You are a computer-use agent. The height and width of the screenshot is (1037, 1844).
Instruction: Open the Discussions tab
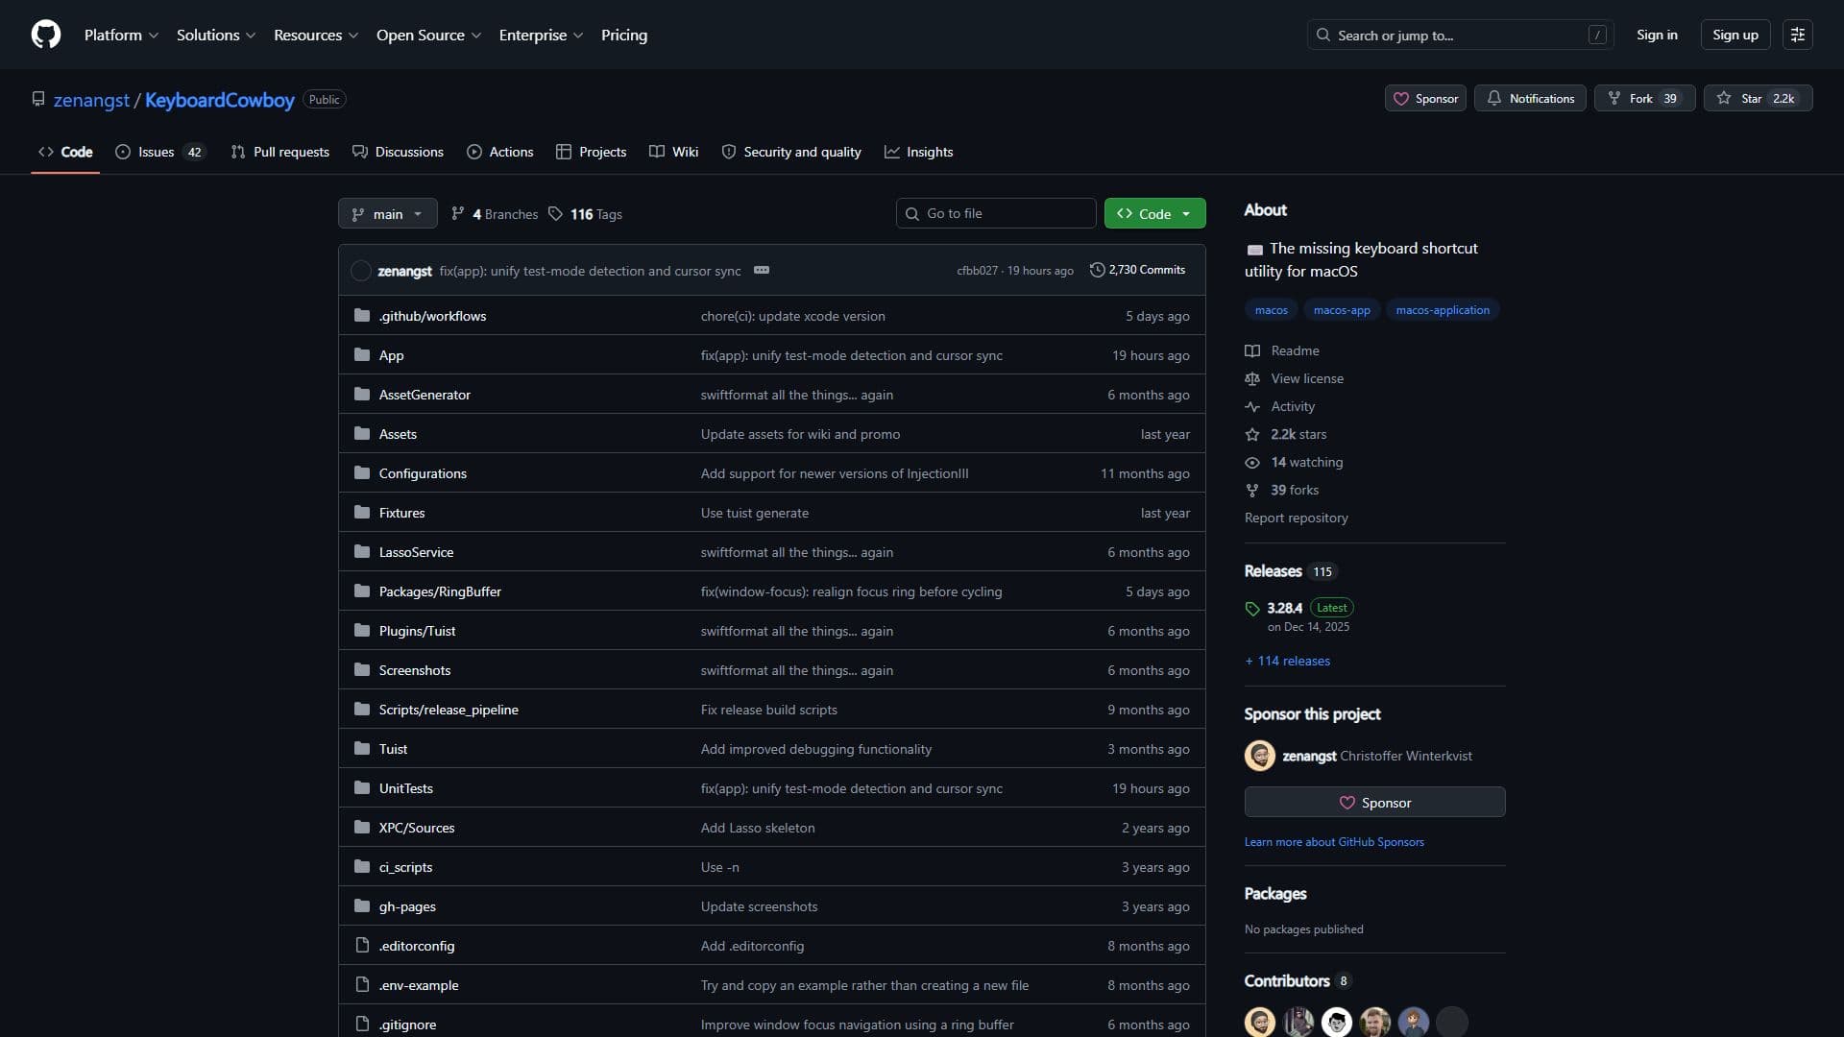(x=398, y=152)
